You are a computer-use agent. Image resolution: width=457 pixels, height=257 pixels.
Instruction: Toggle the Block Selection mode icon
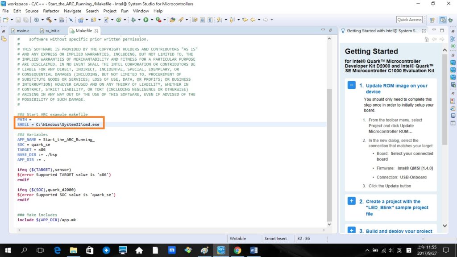tap(202, 20)
